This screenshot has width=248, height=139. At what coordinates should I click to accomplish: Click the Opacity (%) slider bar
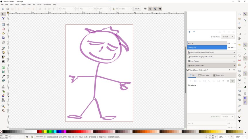[207, 48]
